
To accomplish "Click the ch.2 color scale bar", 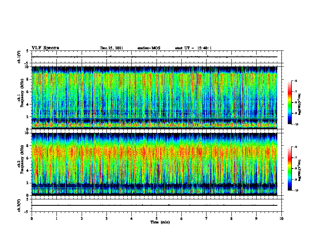I will (x=290, y=169).
